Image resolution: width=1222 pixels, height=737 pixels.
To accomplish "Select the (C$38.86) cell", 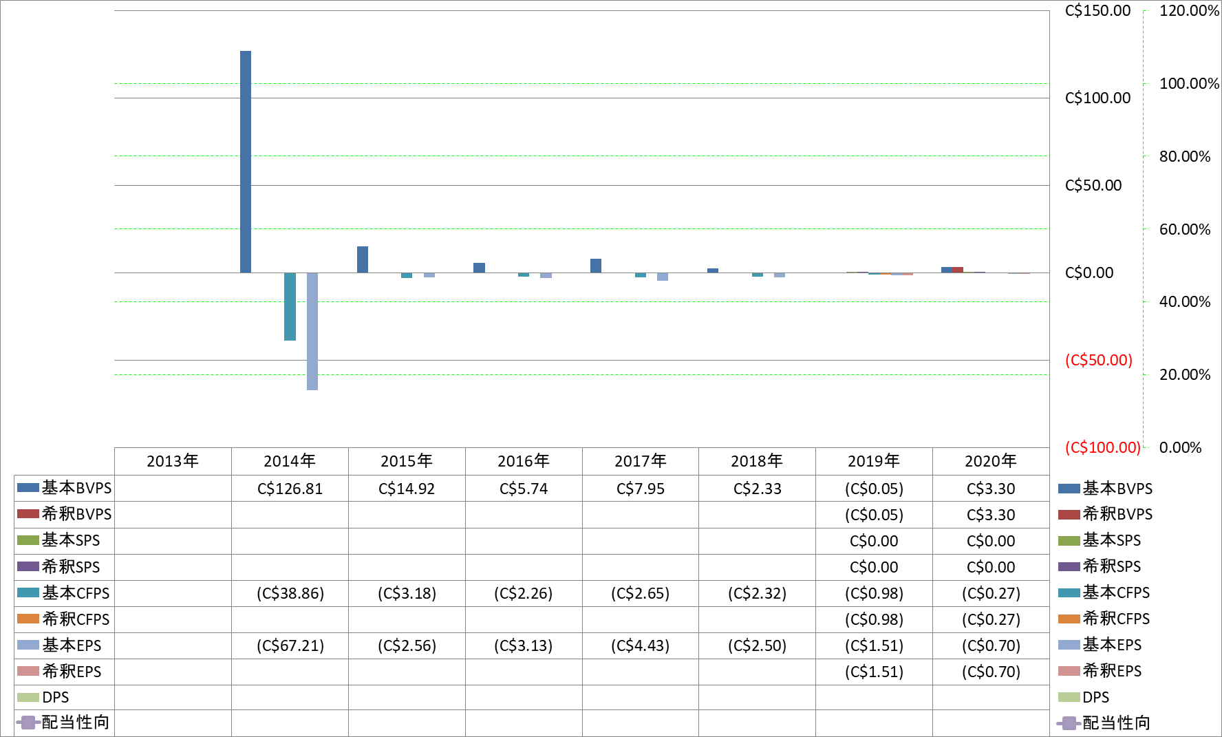I will (290, 593).
